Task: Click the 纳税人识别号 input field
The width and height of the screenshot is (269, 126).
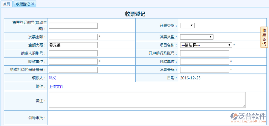Action: [73, 53]
